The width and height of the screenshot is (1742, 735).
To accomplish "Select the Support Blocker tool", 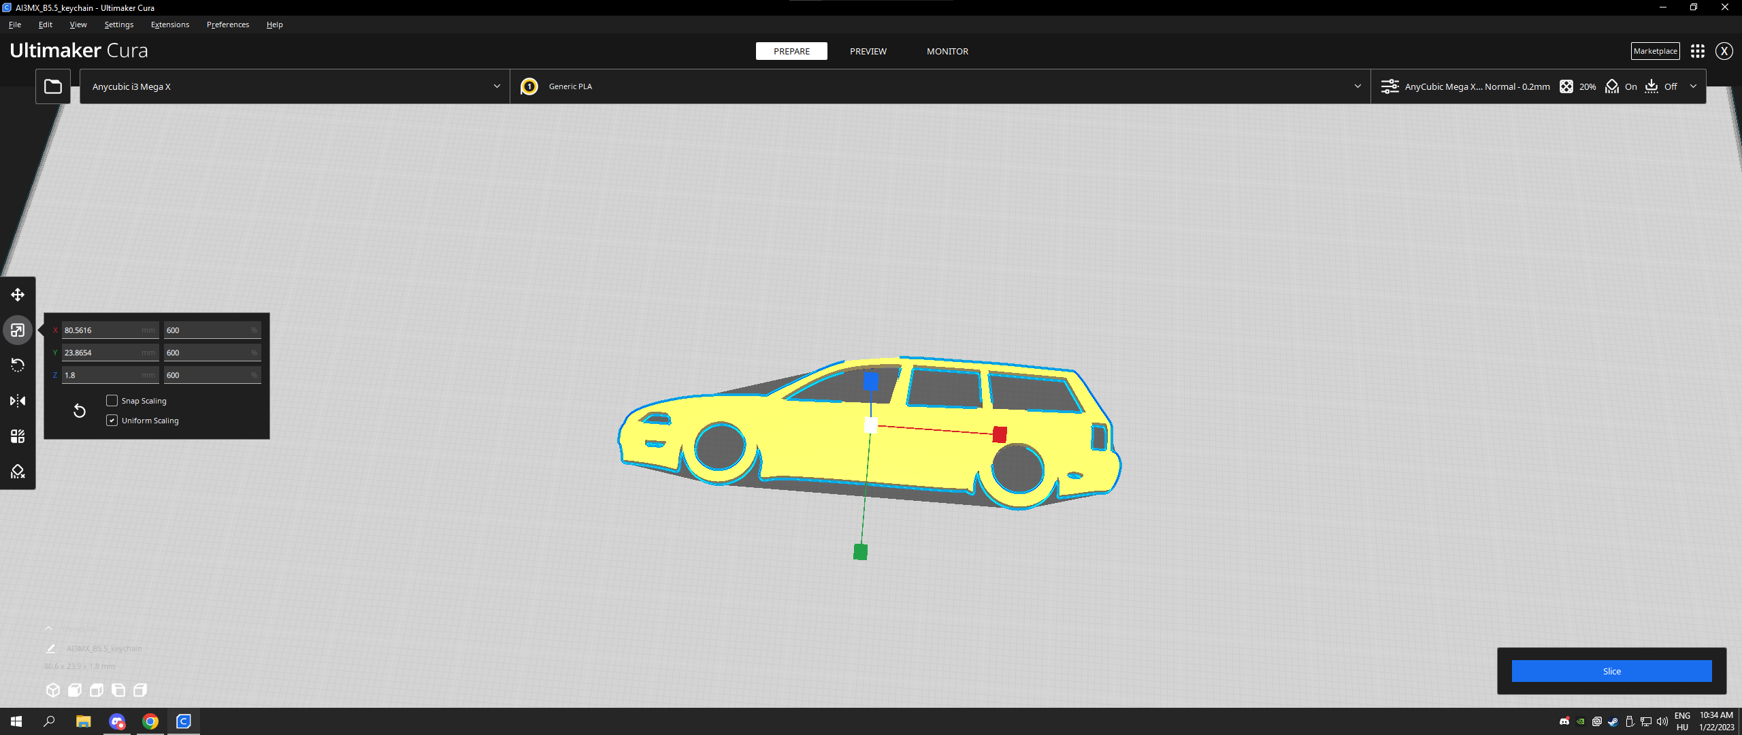I will [x=18, y=472].
